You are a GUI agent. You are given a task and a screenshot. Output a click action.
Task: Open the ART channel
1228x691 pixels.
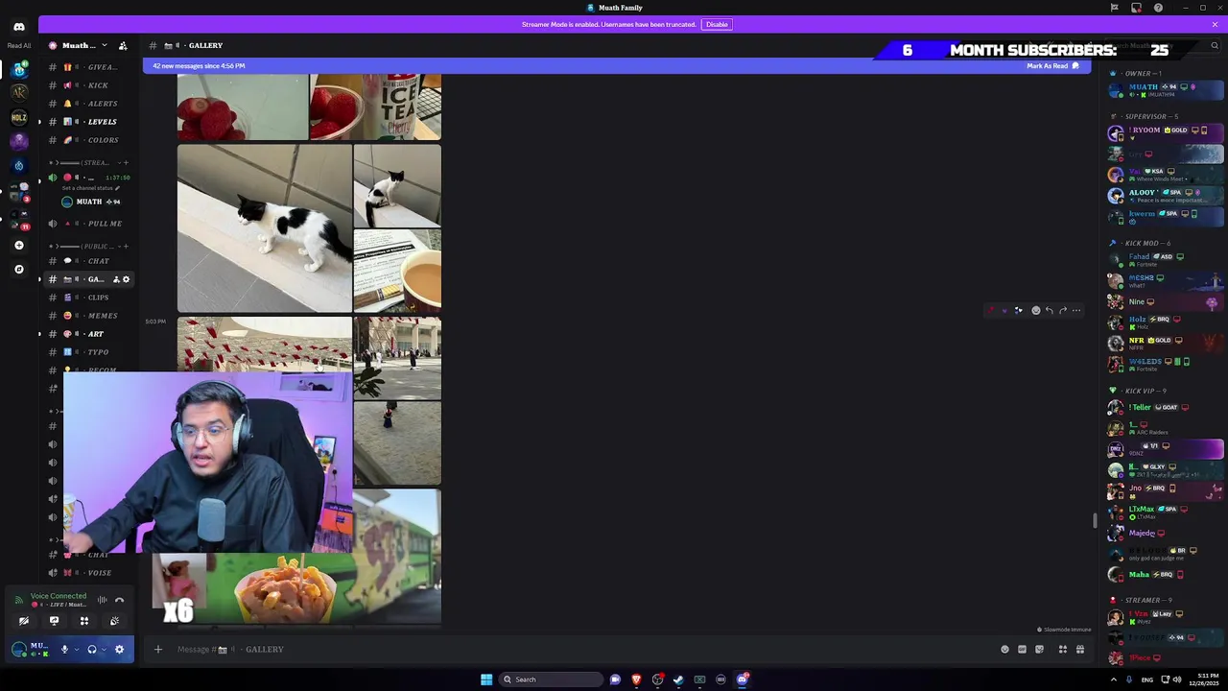click(88, 334)
